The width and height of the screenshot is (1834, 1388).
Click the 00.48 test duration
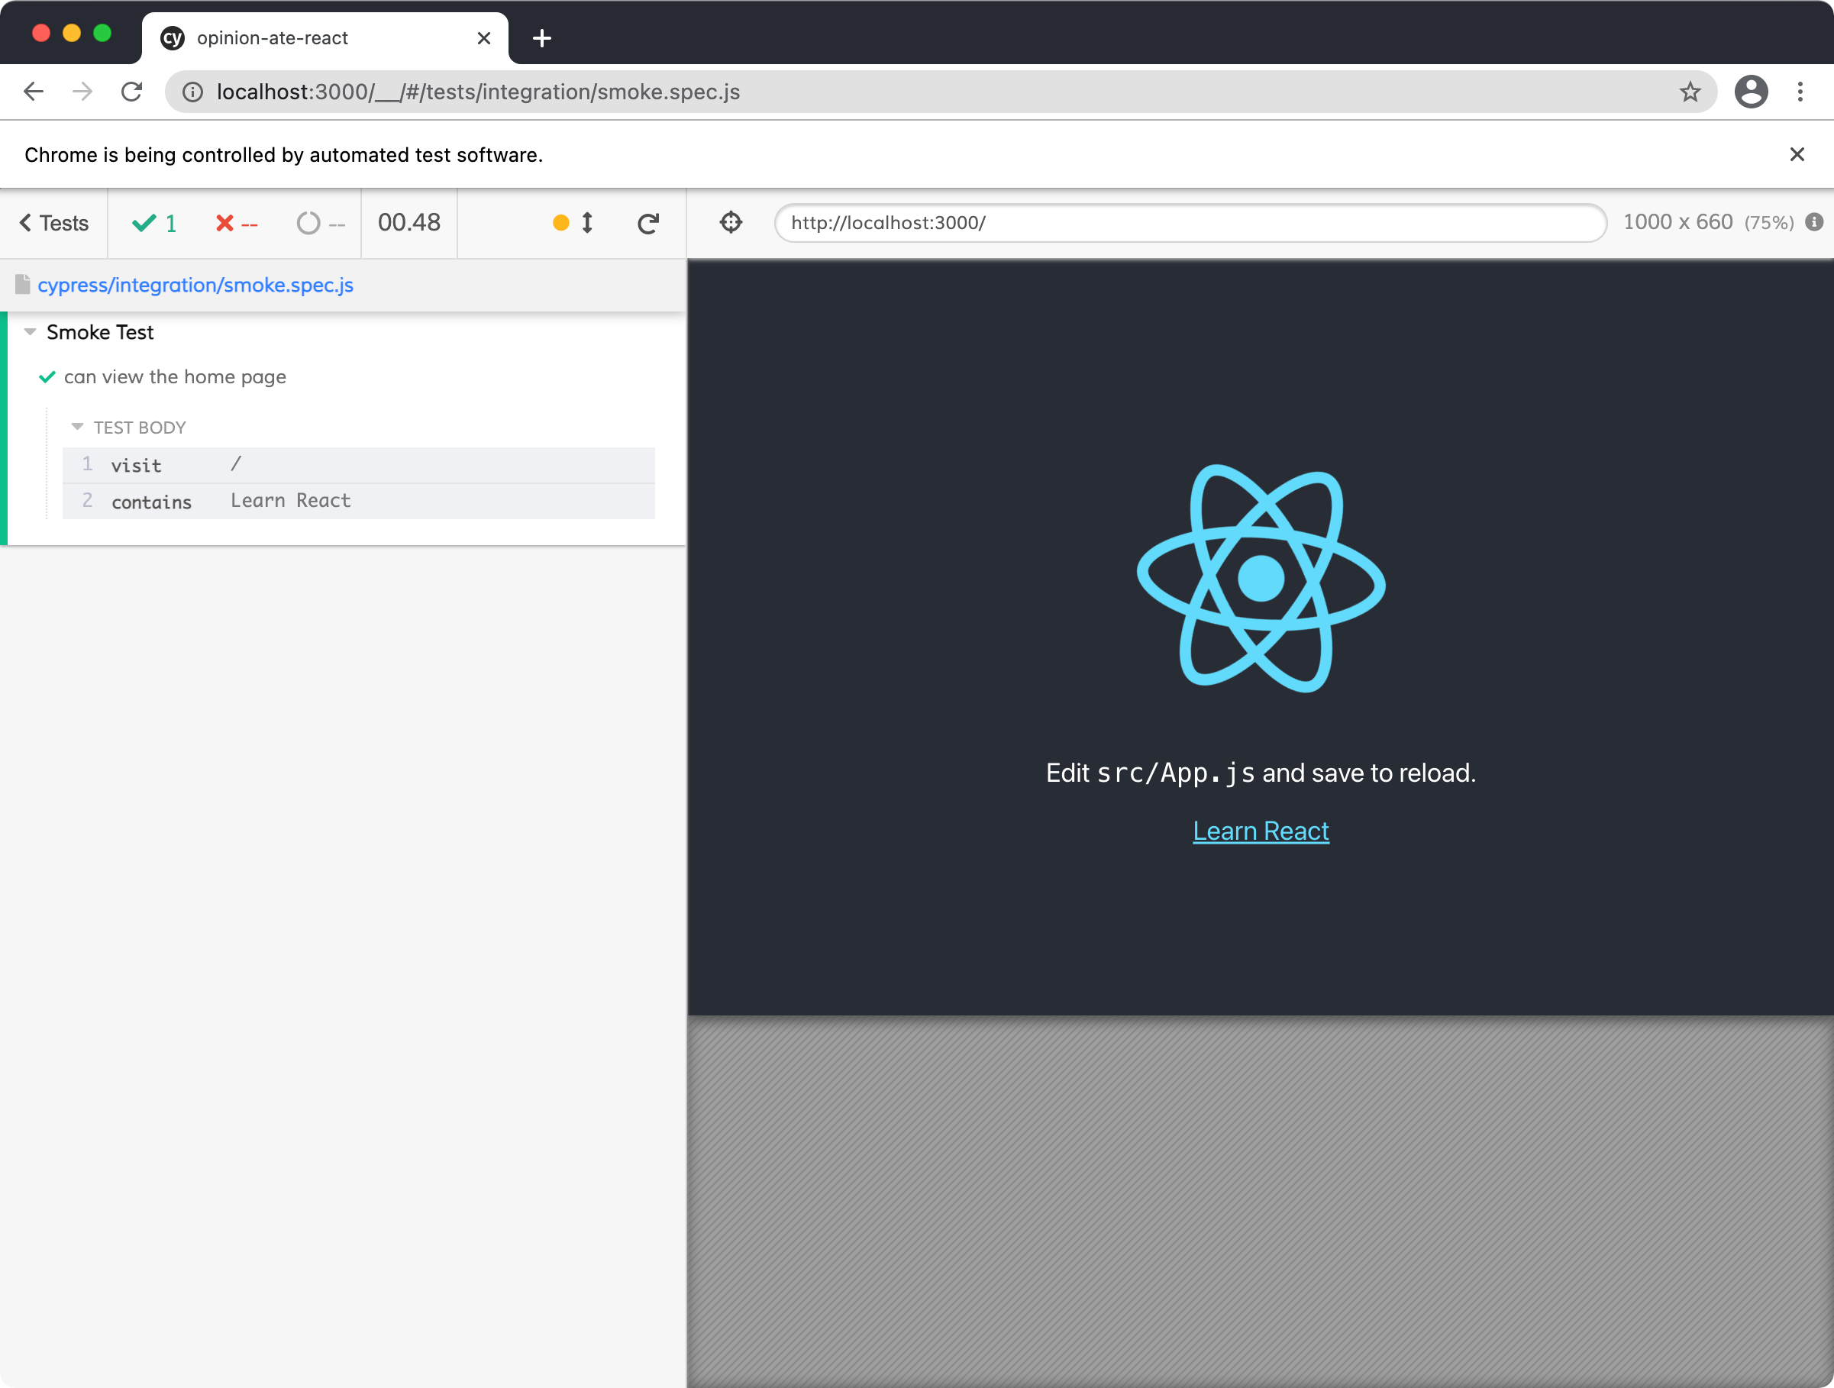pos(408,222)
